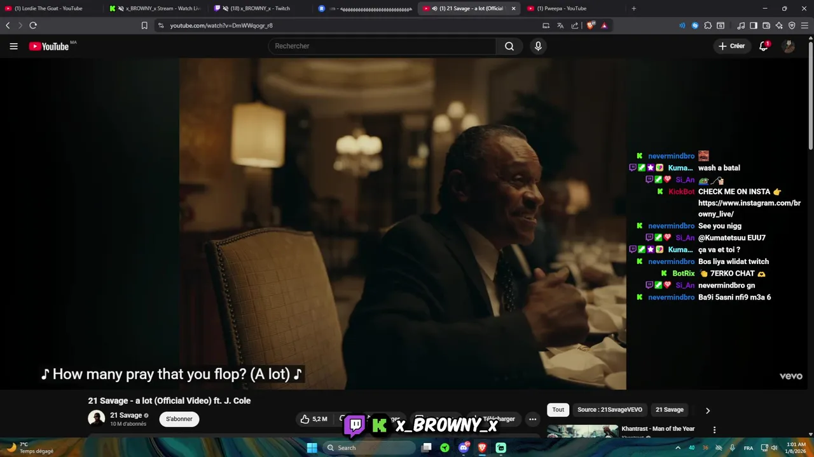Switch to Pweepa YouTube tab
The height and width of the screenshot is (457, 814).
(x=572, y=8)
